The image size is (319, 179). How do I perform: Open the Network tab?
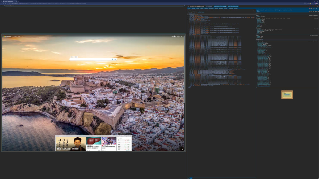[x=206, y=8]
